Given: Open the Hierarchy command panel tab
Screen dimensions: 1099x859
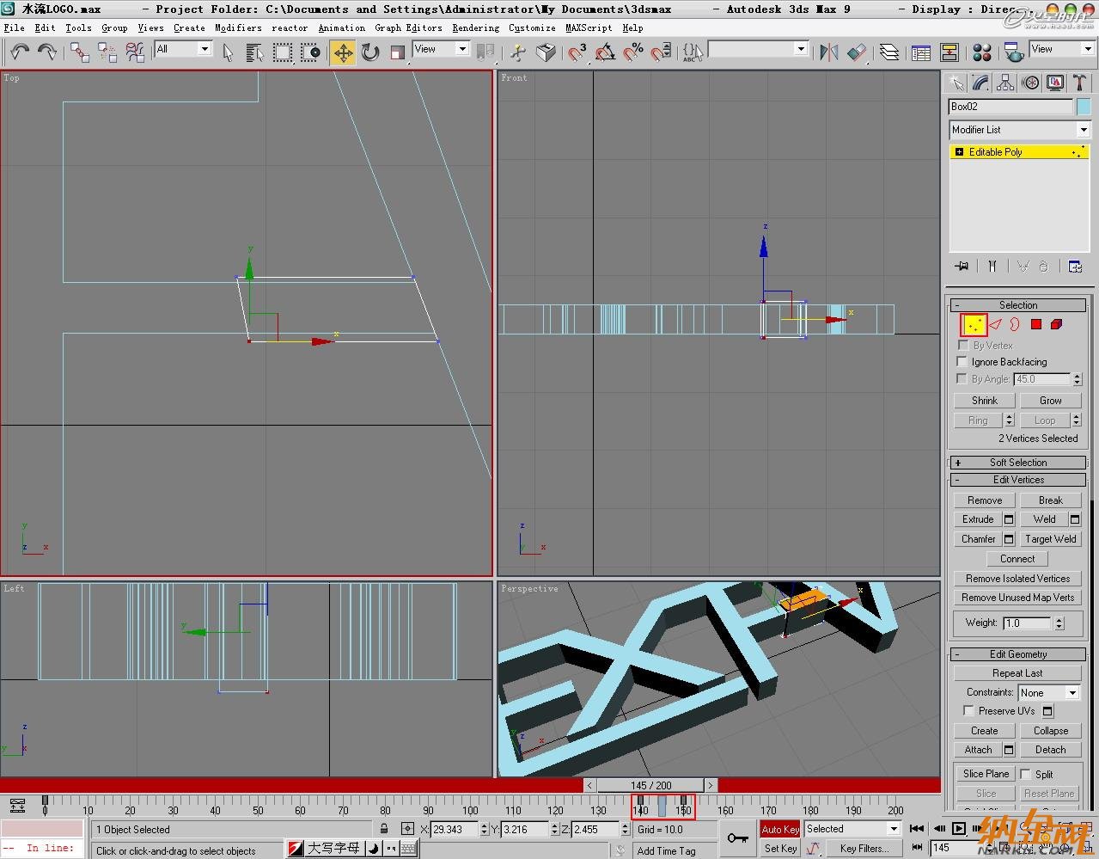Looking at the screenshot, I should [x=1005, y=83].
